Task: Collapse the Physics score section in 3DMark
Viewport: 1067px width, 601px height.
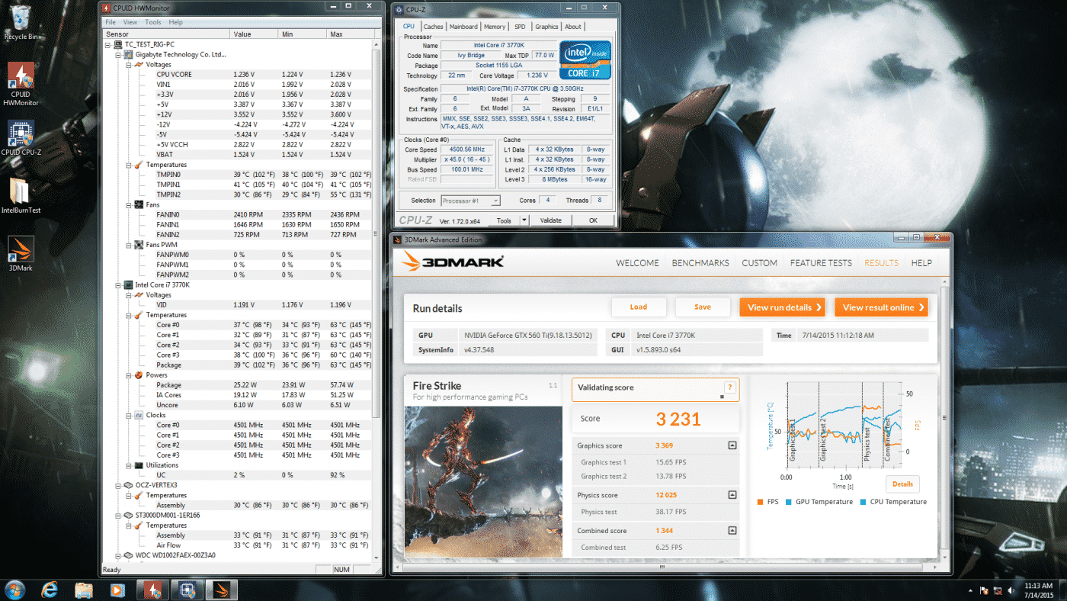Action: (732, 495)
